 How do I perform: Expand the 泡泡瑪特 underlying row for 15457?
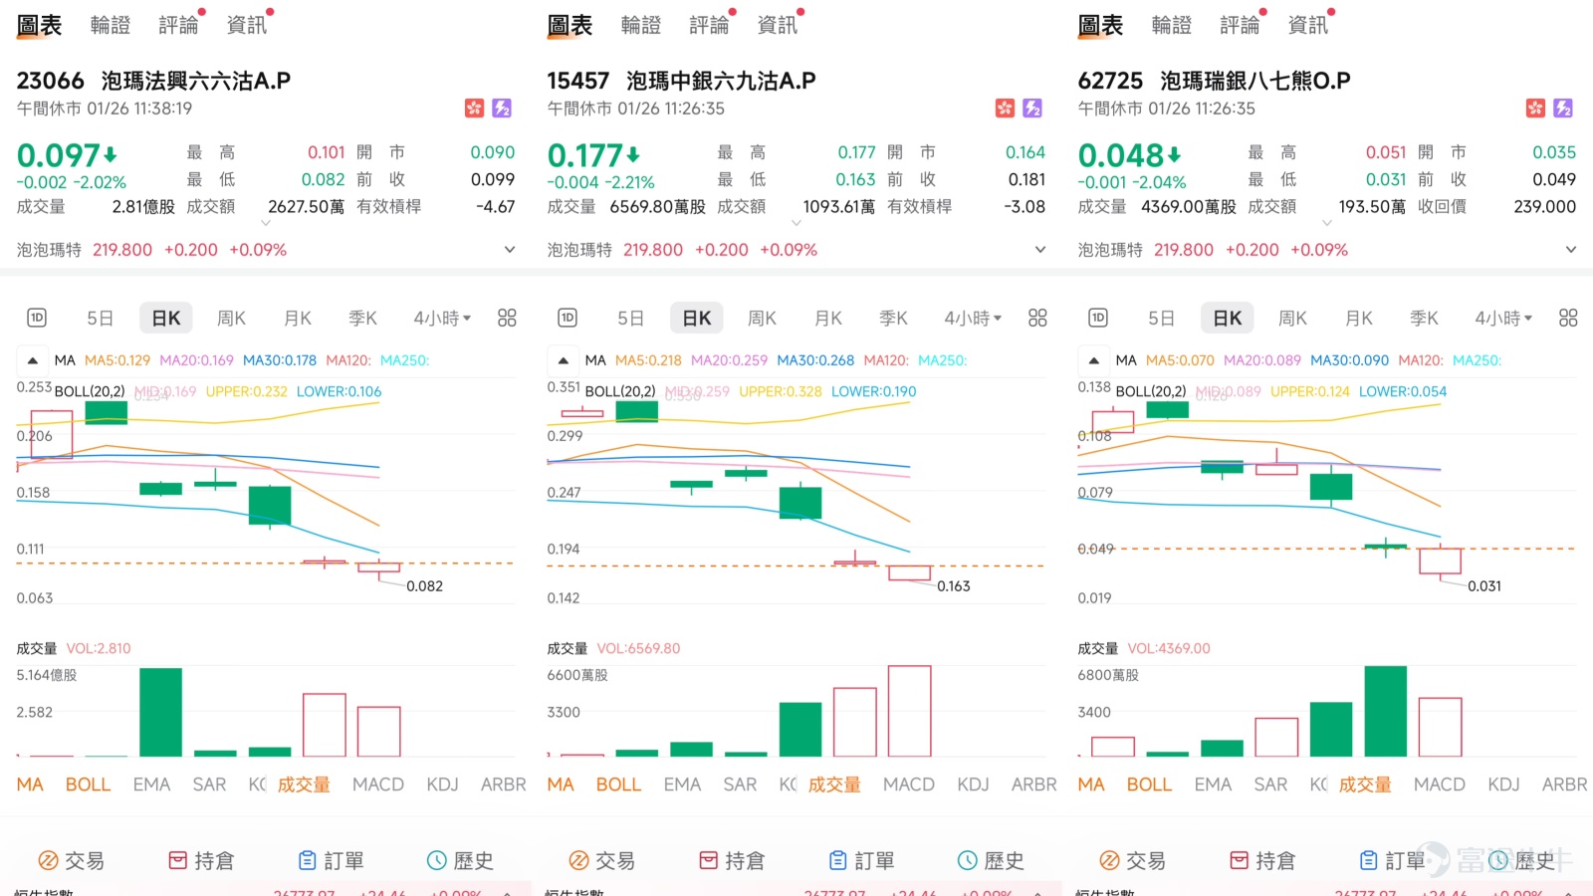coord(1040,250)
